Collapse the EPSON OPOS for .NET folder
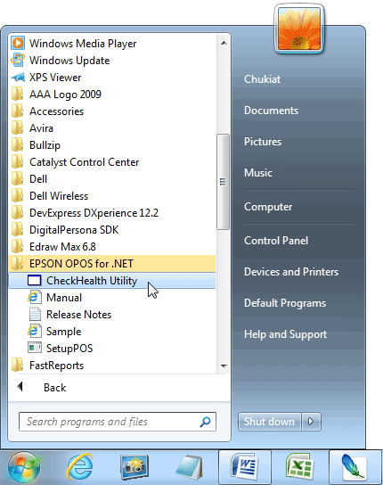Viewport: 383px width, 485px height. (x=112, y=264)
